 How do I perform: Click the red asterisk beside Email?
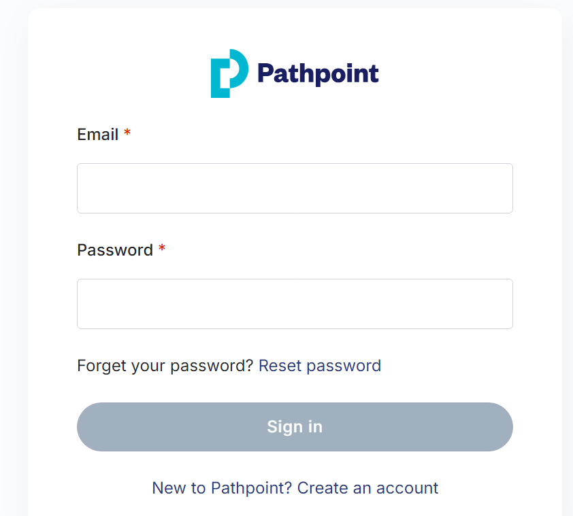click(x=127, y=134)
